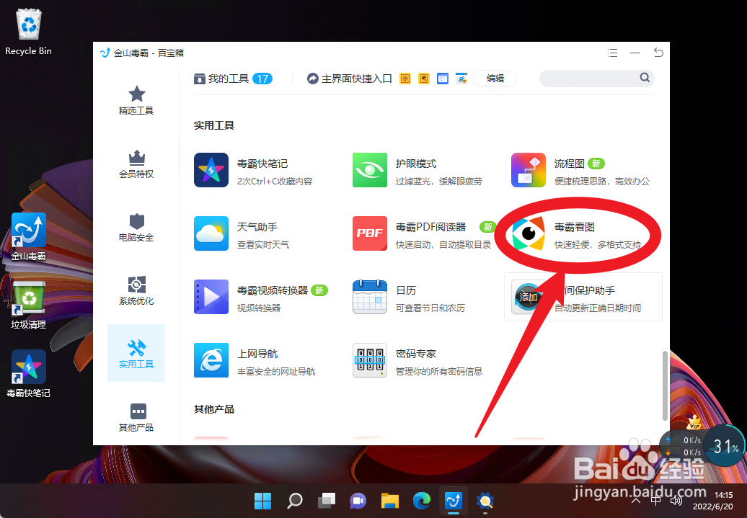Open 精选工具 in the sidebar
Viewport: 747px width, 518px height.
136,100
